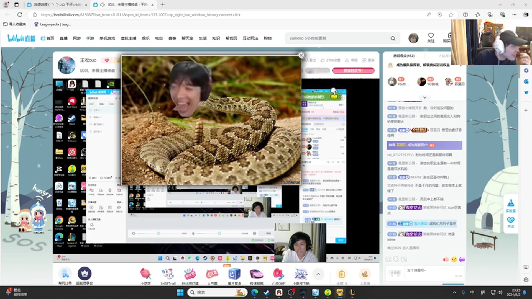The height and width of the screenshot is (299, 532).
Task: Click the thumbs-up emoji quick reaction
Action: (x=446, y=259)
